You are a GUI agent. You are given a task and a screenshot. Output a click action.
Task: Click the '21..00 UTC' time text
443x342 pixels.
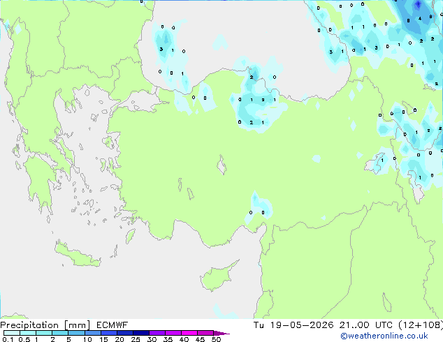(x=366, y=325)
